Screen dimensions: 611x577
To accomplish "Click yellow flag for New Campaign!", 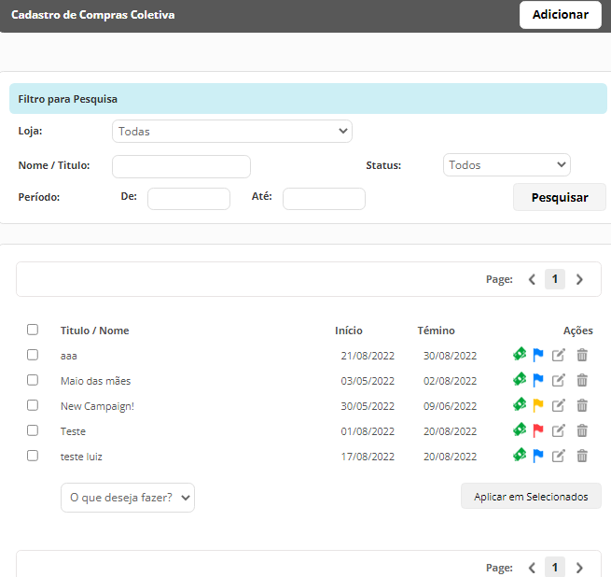I will tap(538, 406).
